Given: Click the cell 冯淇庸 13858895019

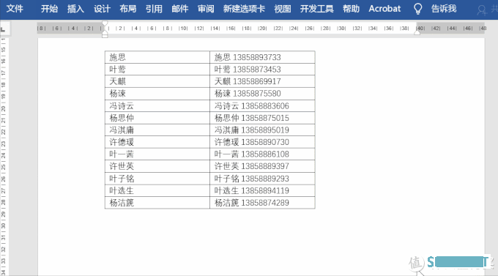Looking at the screenshot, I should (x=262, y=130).
